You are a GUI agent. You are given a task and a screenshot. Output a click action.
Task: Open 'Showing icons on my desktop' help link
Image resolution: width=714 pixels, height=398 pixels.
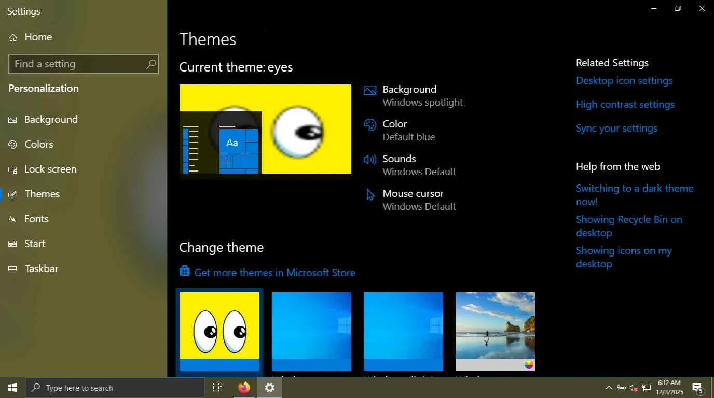(x=624, y=257)
